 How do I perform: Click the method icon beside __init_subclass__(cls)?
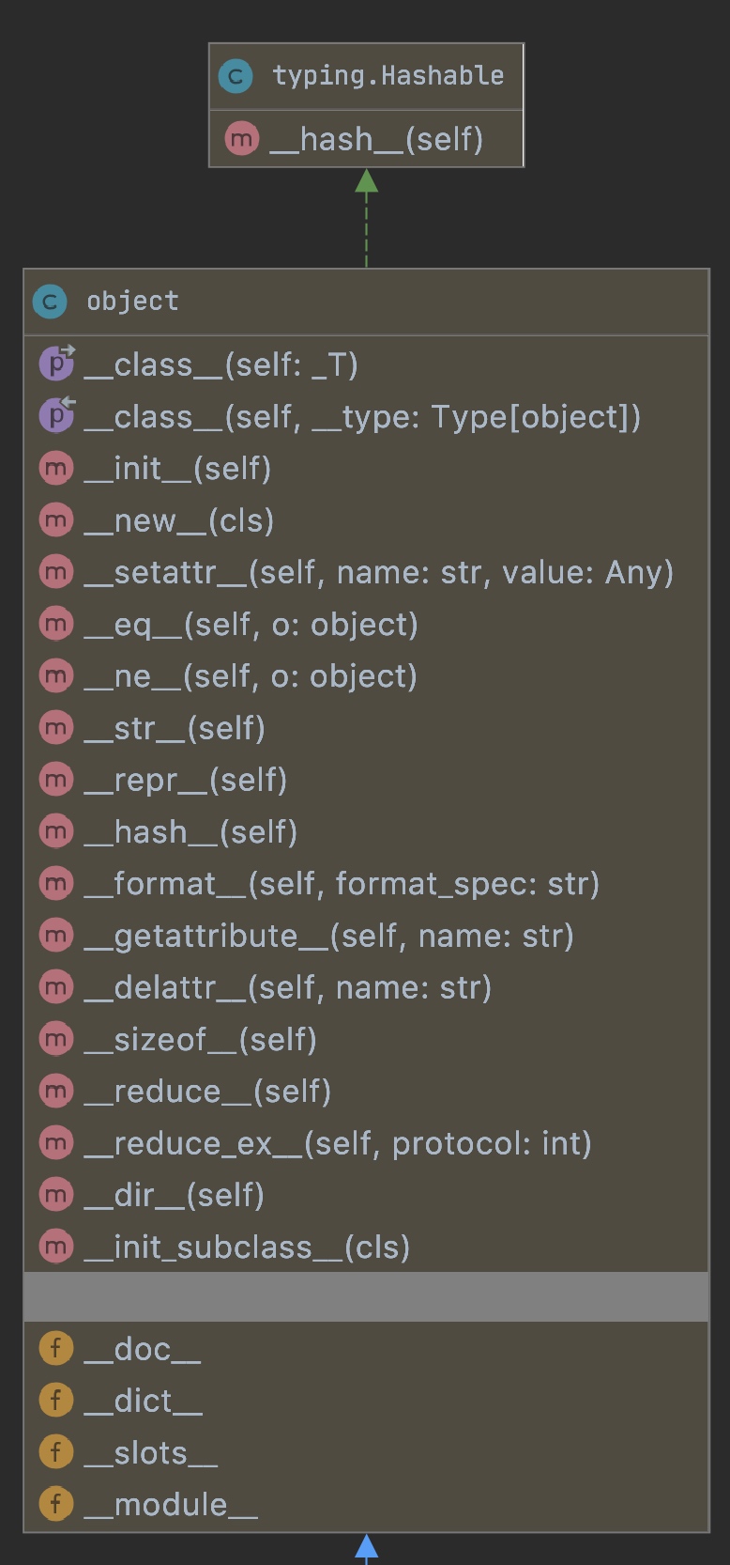56,1247
